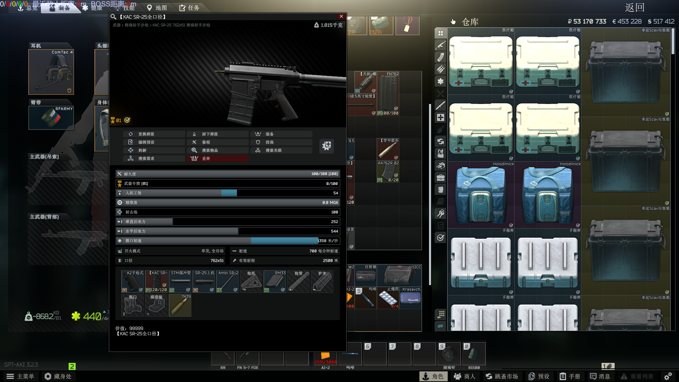
Task: Switch to the 地图 map tab
Action: coord(157,8)
